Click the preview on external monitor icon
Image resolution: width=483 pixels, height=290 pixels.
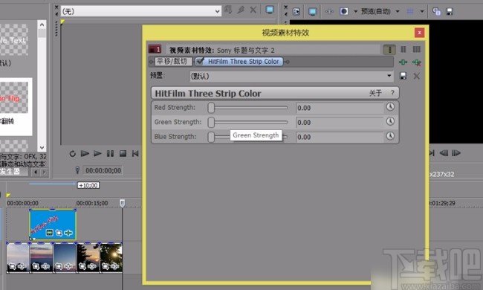[313, 12]
